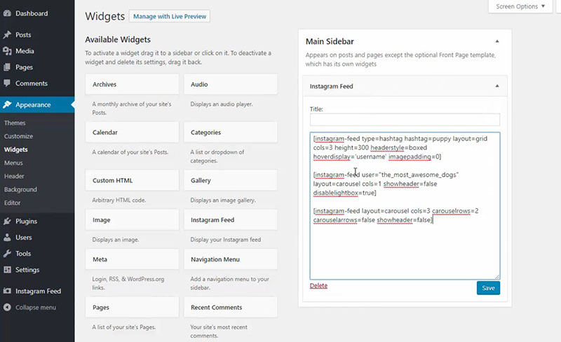Open Themes submenu item
The height and width of the screenshot is (342, 561).
15,123
